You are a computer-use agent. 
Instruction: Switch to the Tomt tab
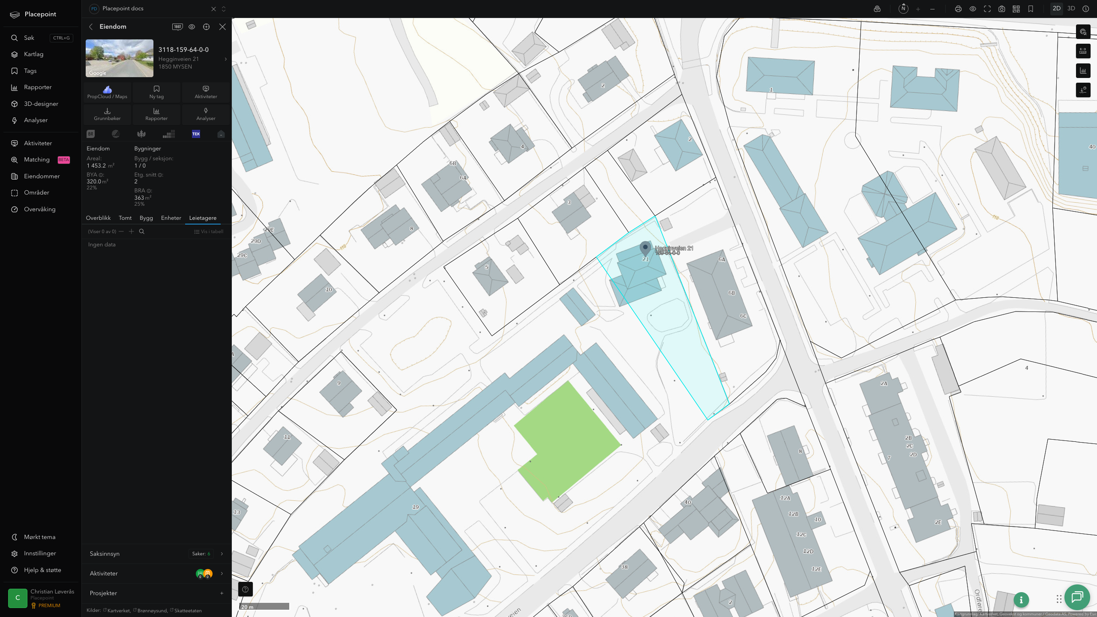tap(125, 218)
